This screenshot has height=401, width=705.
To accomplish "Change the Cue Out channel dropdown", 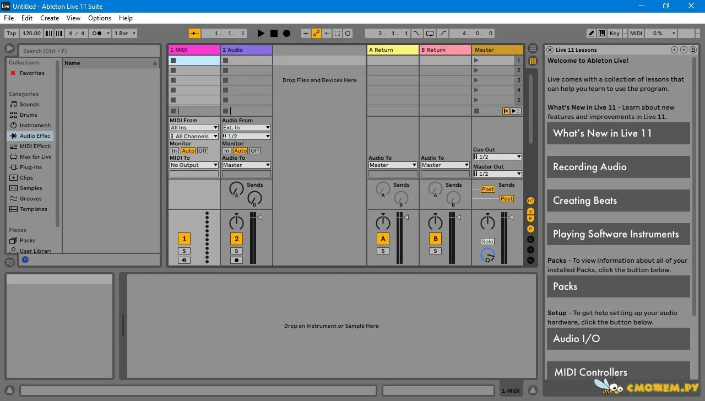I will (497, 156).
